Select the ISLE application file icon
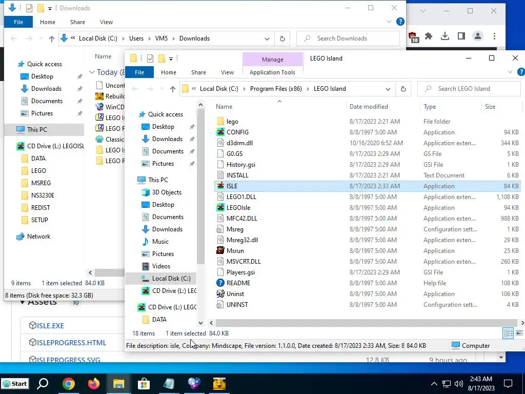This screenshot has height=394, width=525. pos(220,186)
